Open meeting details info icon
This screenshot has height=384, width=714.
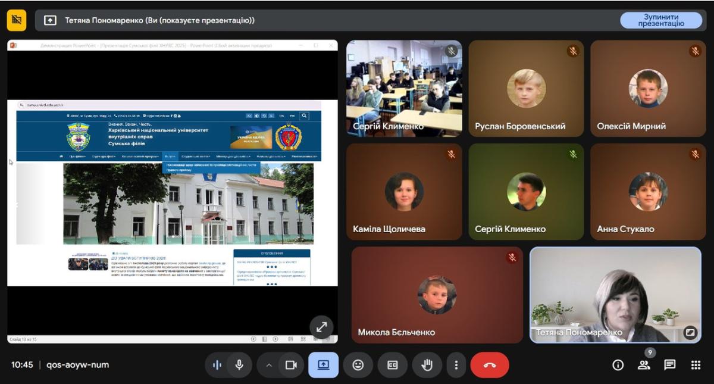(x=618, y=365)
